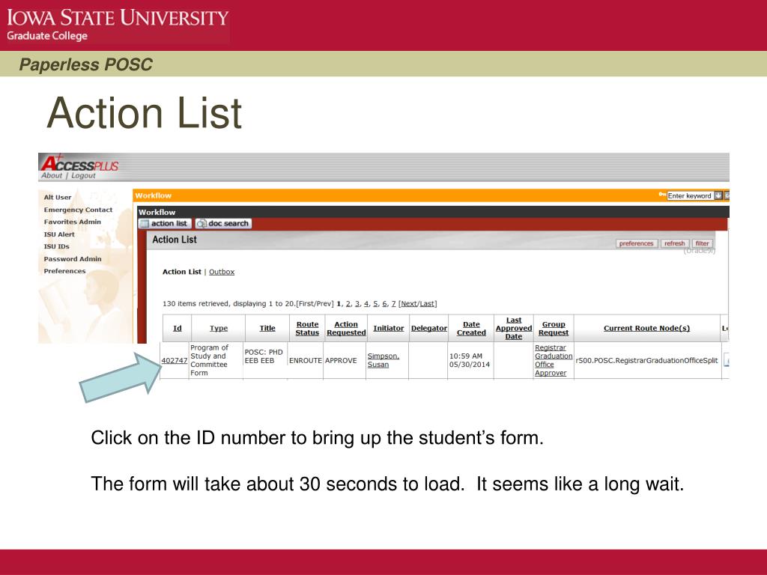Screen dimensions: 767x575
Task: Open the Outbox link
Action: [x=222, y=272]
